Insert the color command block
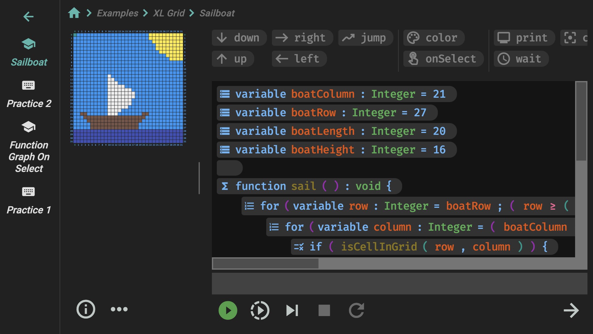 [434, 38]
